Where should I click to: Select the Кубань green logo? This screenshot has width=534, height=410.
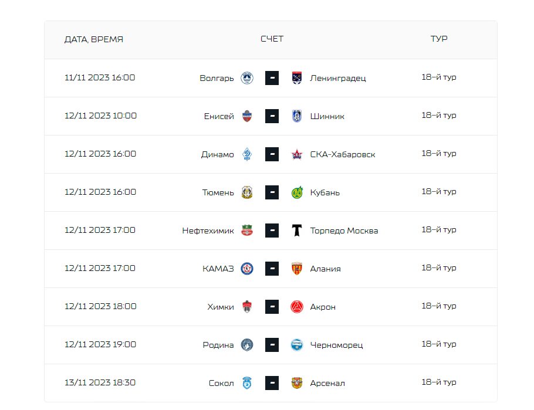point(297,192)
